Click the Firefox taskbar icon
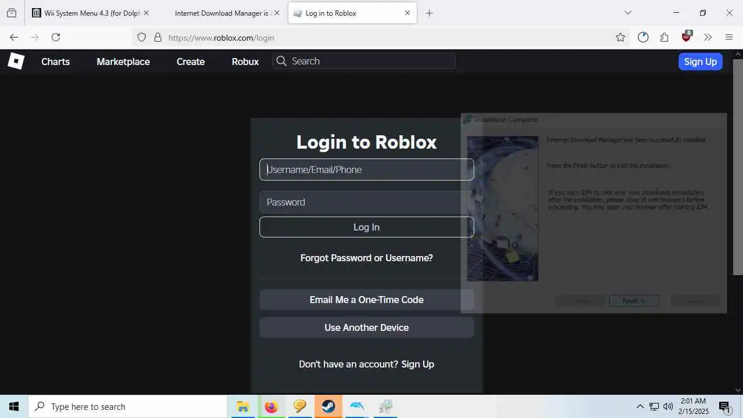The height and width of the screenshot is (418, 743). coord(271,406)
